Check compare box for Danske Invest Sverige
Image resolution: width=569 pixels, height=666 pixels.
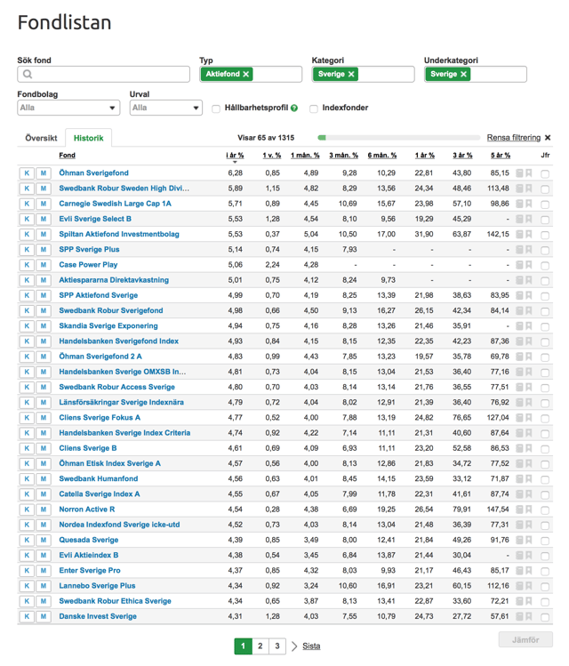(x=545, y=617)
